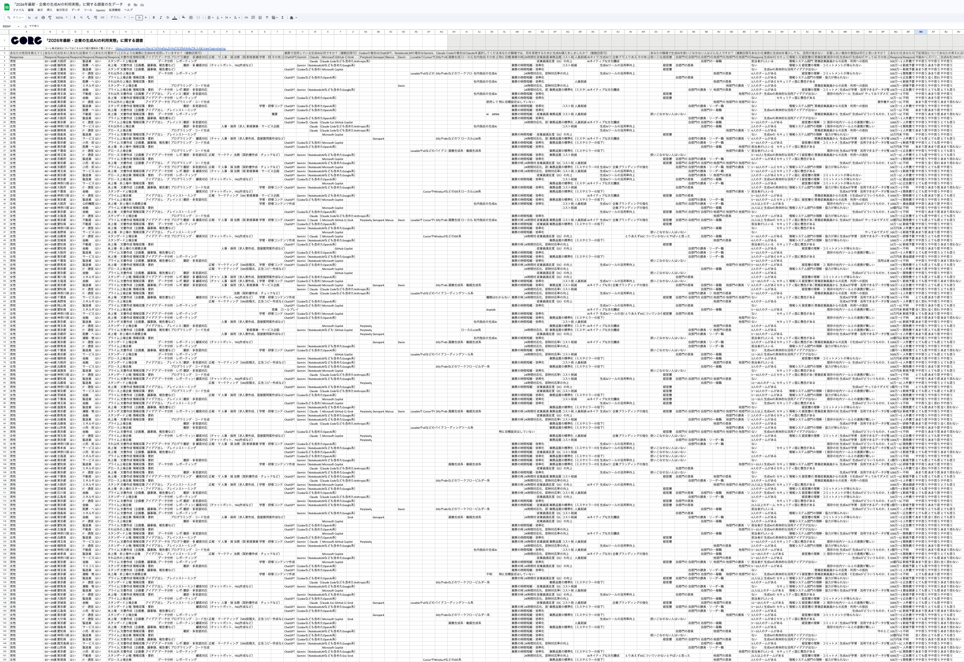Viewport: 964px width, 662px height.
Task: Click the functions sigma icon
Action: point(283,18)
